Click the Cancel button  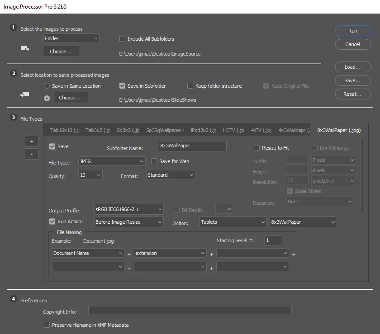pyautogui.click(x=353, y=44)
